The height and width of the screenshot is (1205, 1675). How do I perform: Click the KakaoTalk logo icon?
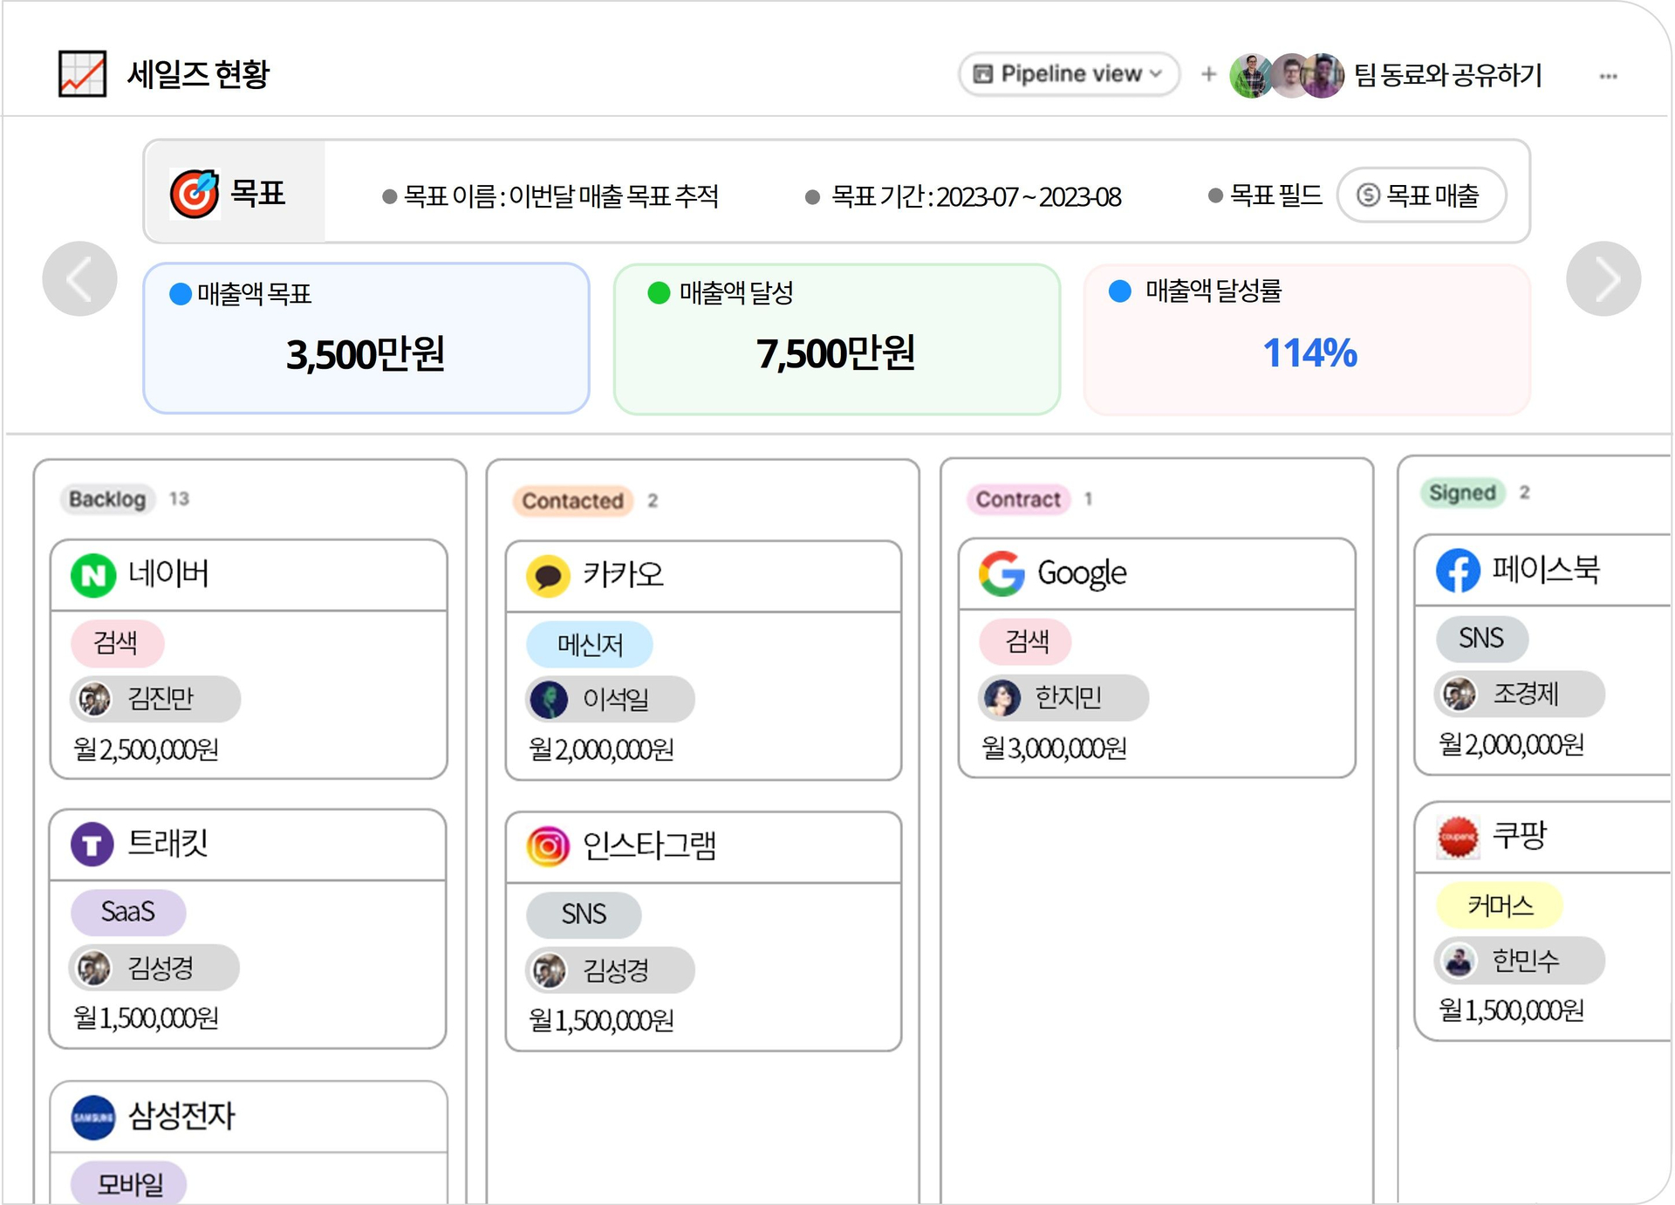point(548,576)
